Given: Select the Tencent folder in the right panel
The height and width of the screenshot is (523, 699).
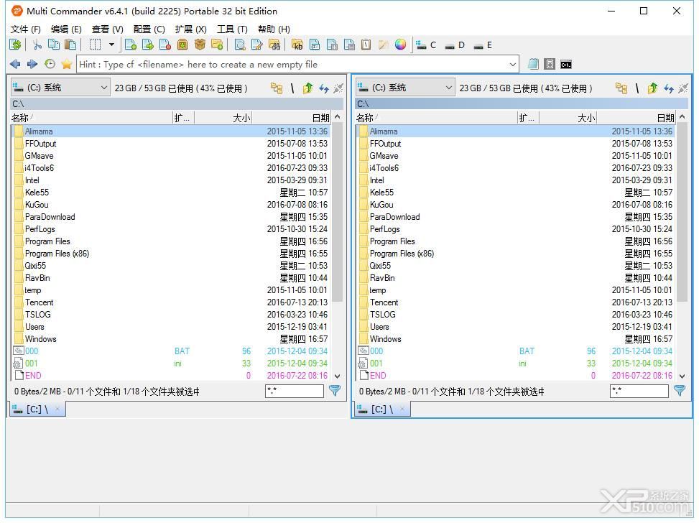Looking at the screenshot, I should click(x=517, y=302).
